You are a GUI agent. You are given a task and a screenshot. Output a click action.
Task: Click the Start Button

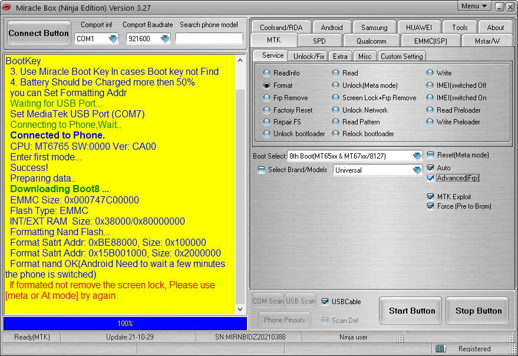[x=411, y=311]
